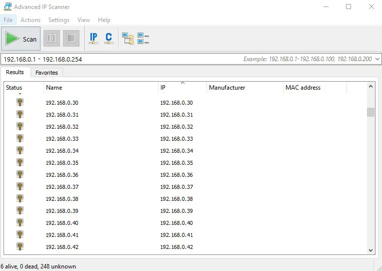Click the results list scrollbar thumb

[371, 112]
